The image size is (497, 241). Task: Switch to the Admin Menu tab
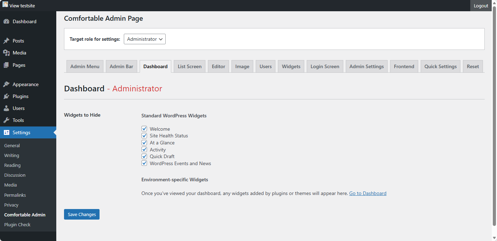85,66
